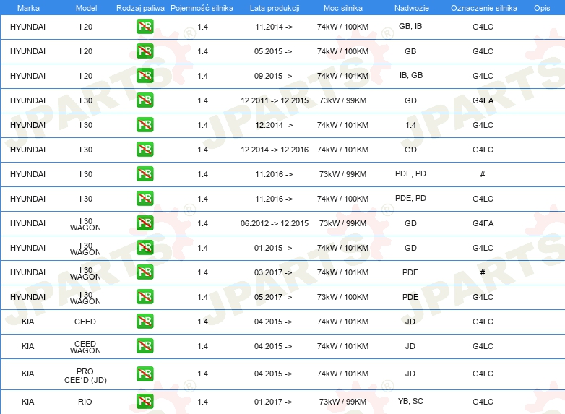Click the 'GB, IB' body cell
The image size is (565, 414).
pos(410,26)
